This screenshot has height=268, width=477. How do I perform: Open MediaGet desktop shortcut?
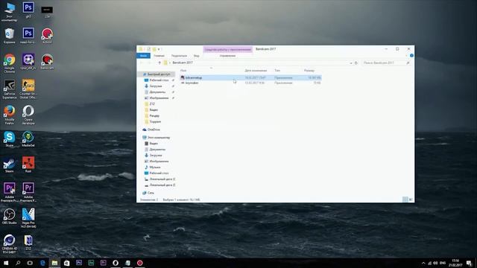[28, 139]
